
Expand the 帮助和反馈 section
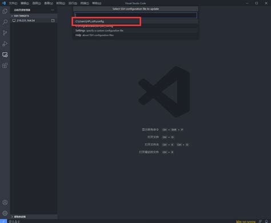tap(34, 217)
